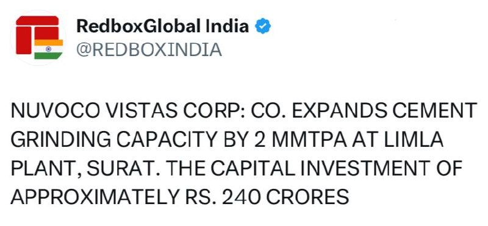The height and width of the screenshot is (226, 488).
Task: Open the RedboxGlobal India display name
Action: tap(162, 26)
